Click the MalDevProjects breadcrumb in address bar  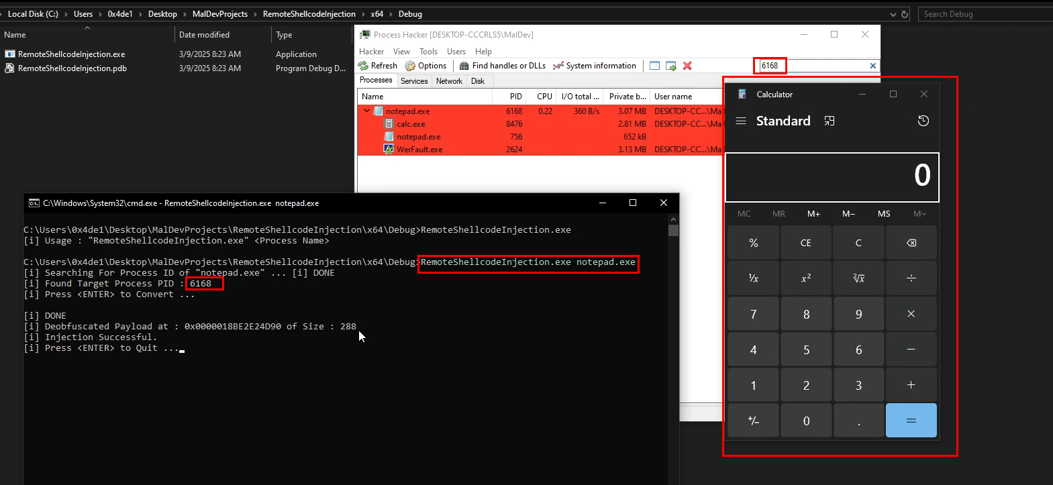pyautogui.click(x=220, y=14)
